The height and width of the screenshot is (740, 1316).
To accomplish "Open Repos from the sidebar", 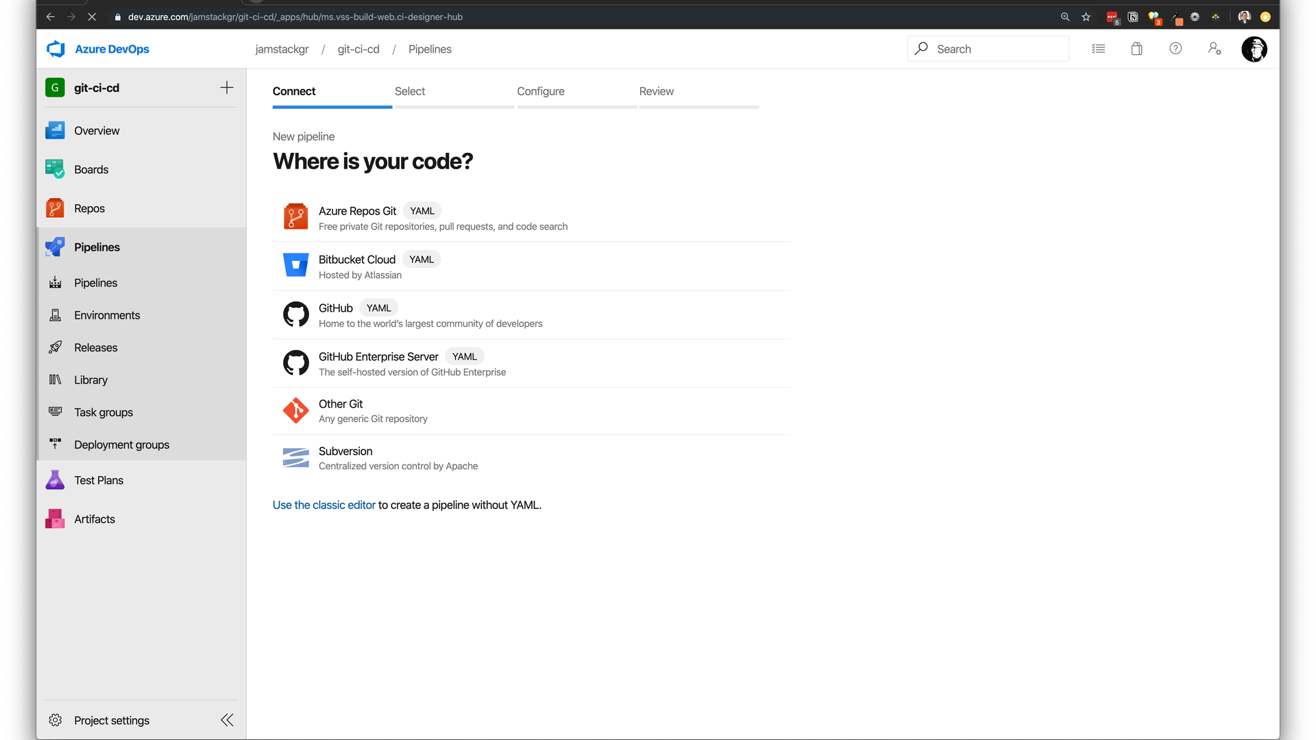I will 89,208.
